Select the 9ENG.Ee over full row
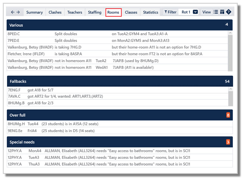 pyautogui.click(x=120, y=131)
